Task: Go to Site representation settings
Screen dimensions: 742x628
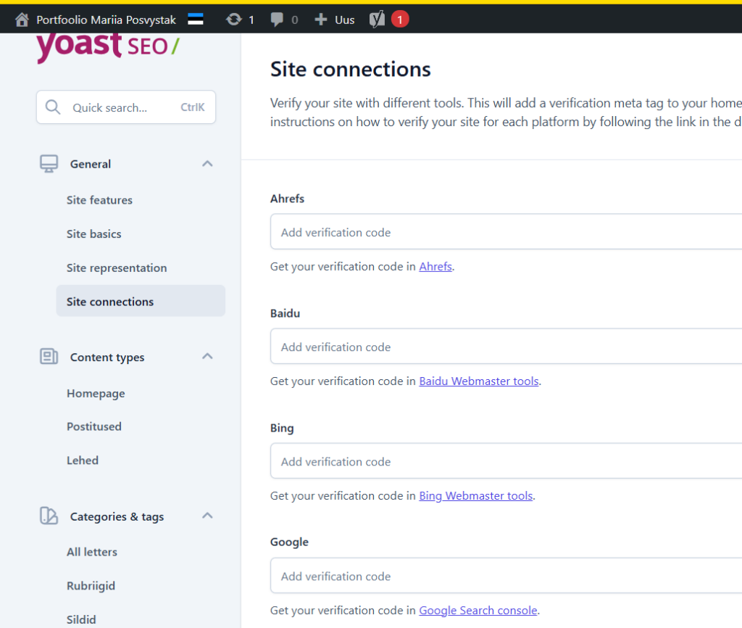Action: 117,268
